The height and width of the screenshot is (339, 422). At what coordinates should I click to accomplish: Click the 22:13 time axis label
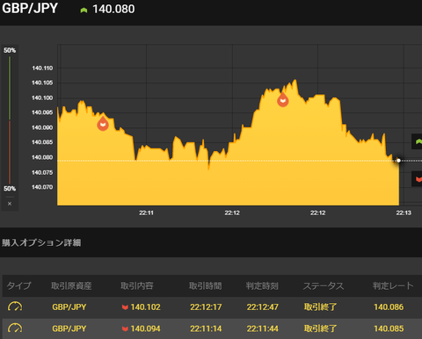pyautogui.click(x=404, y=213)
